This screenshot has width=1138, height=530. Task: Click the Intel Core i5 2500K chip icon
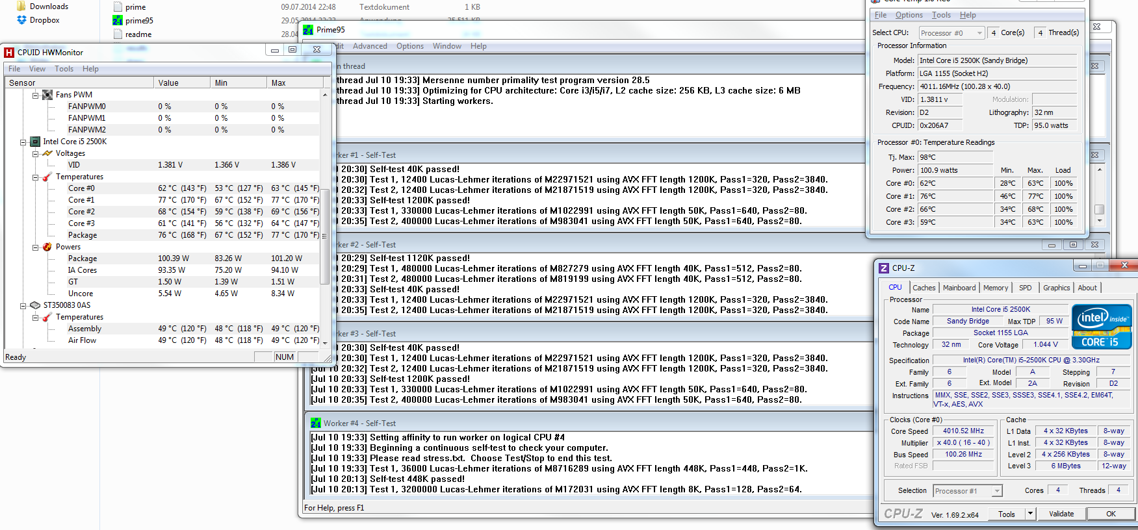[x=35, y=142]
